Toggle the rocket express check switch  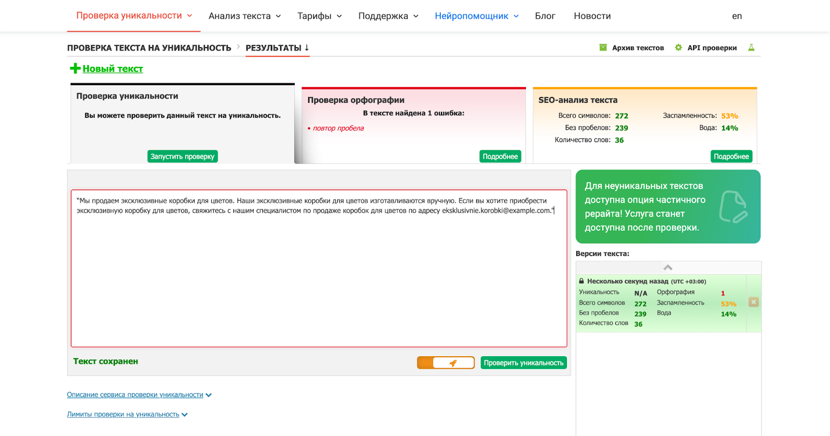pos(446,363)
